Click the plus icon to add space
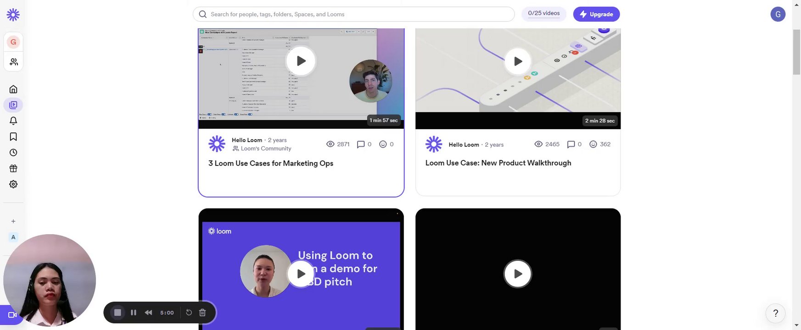The width and height of the screenshot is (801, 330). [13, 221]
